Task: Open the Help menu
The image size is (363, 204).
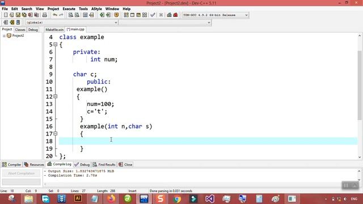Action: click(x=126, y=9)
